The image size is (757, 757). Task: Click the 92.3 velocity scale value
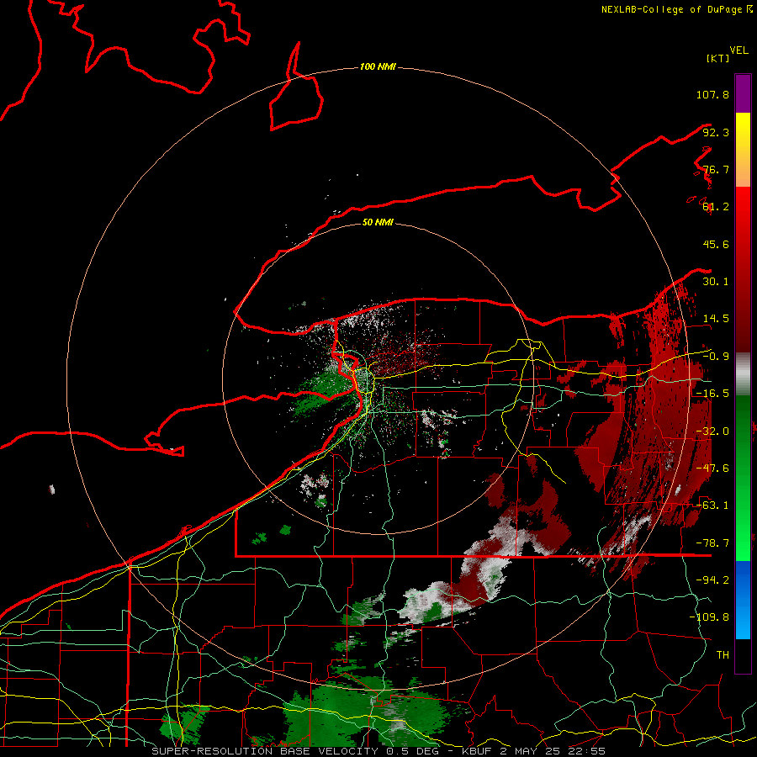point(716,132)
